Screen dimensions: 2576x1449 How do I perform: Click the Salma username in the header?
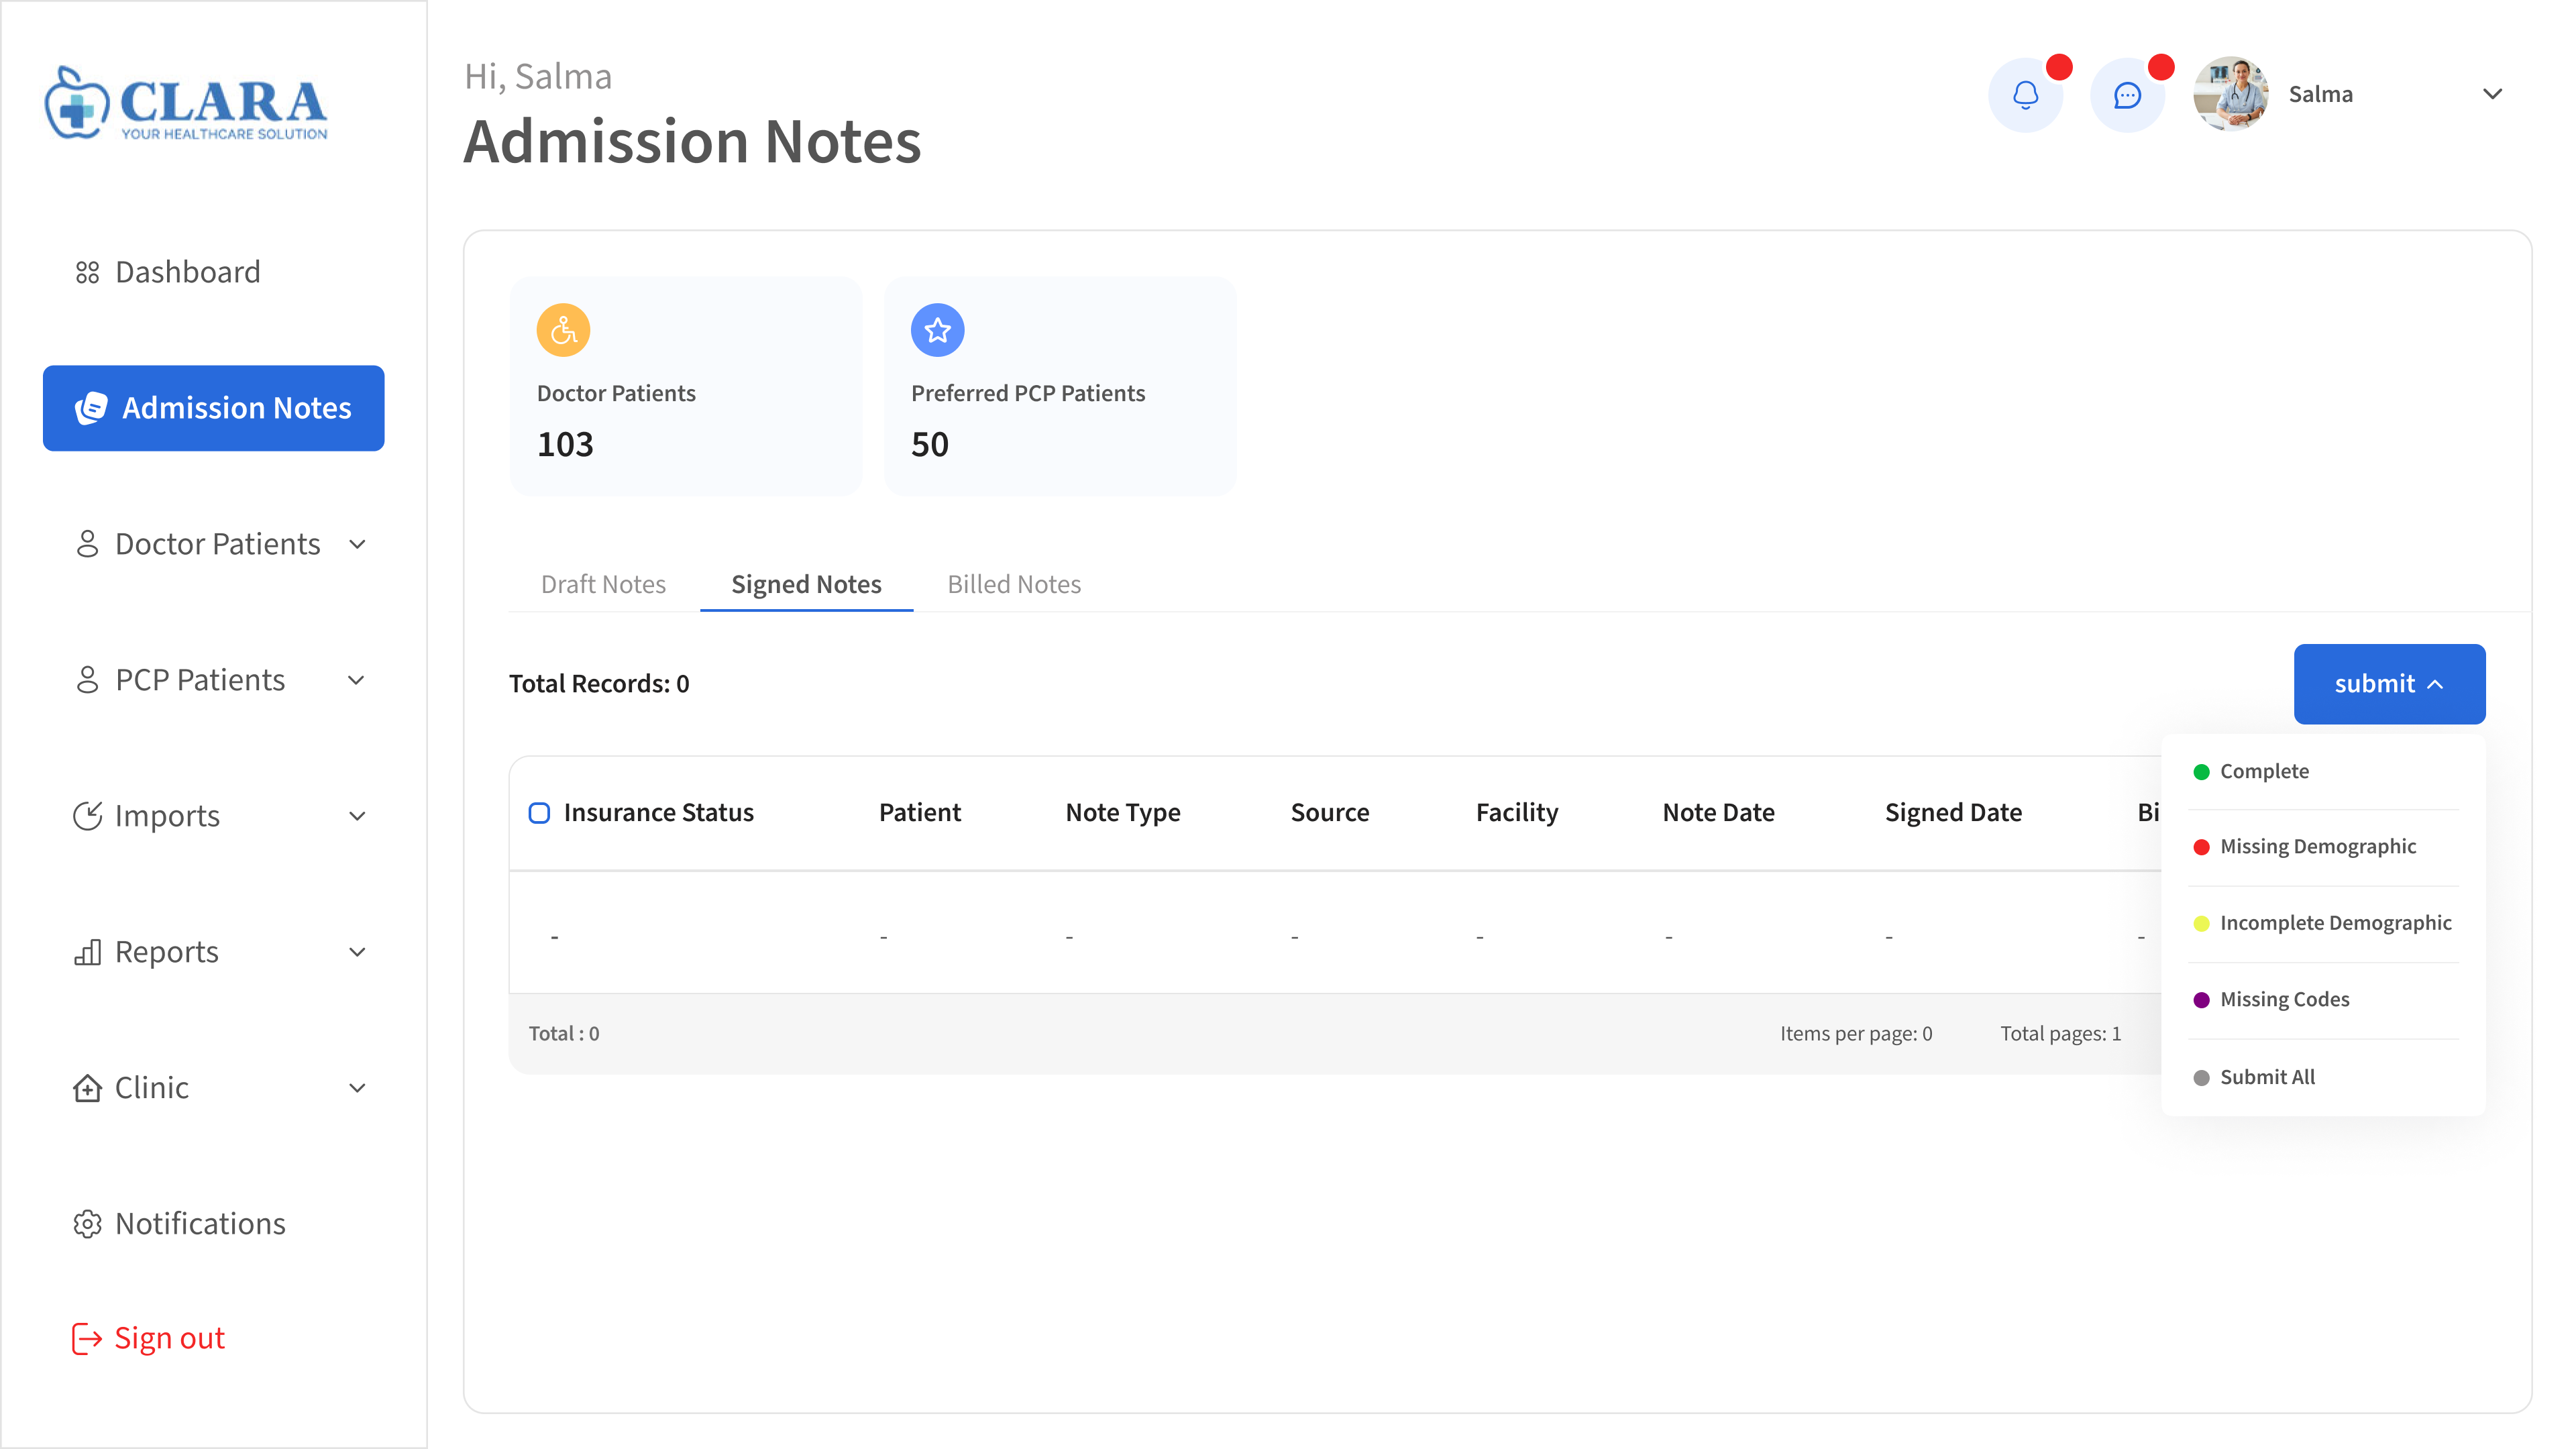pos(2320,94)
